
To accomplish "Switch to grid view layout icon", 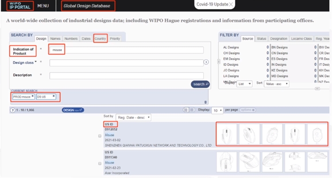I will point(192,110).
